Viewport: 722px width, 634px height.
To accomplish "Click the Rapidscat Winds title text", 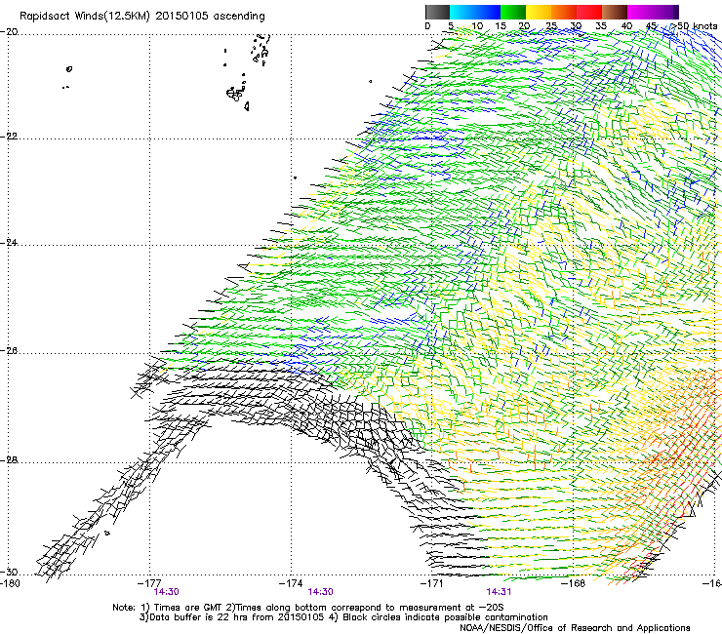I will (142, 17).
